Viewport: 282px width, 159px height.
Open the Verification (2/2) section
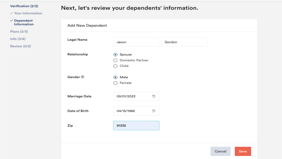[x=24, y=6]
